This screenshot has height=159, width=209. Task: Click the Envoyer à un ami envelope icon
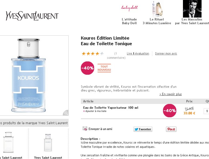click(85, 129)
